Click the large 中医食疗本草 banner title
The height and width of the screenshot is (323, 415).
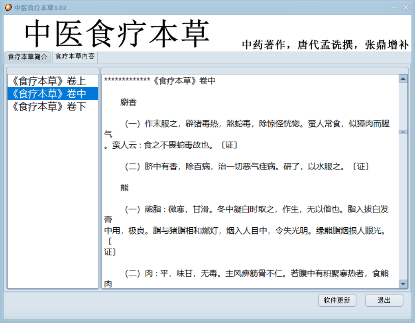(117, 33)
